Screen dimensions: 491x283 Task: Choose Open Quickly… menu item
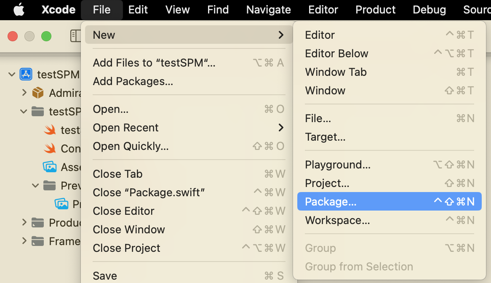(x=189, y=146)
